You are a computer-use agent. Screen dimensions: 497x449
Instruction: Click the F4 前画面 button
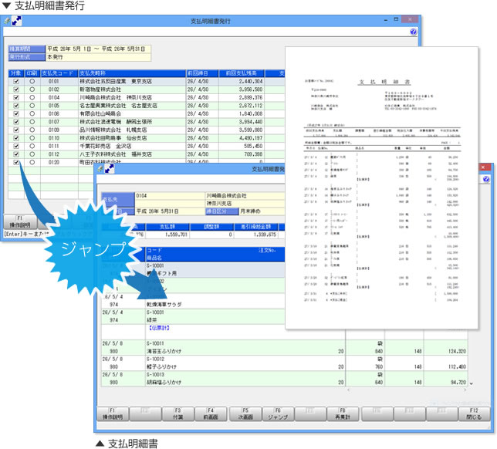point(211,414)
